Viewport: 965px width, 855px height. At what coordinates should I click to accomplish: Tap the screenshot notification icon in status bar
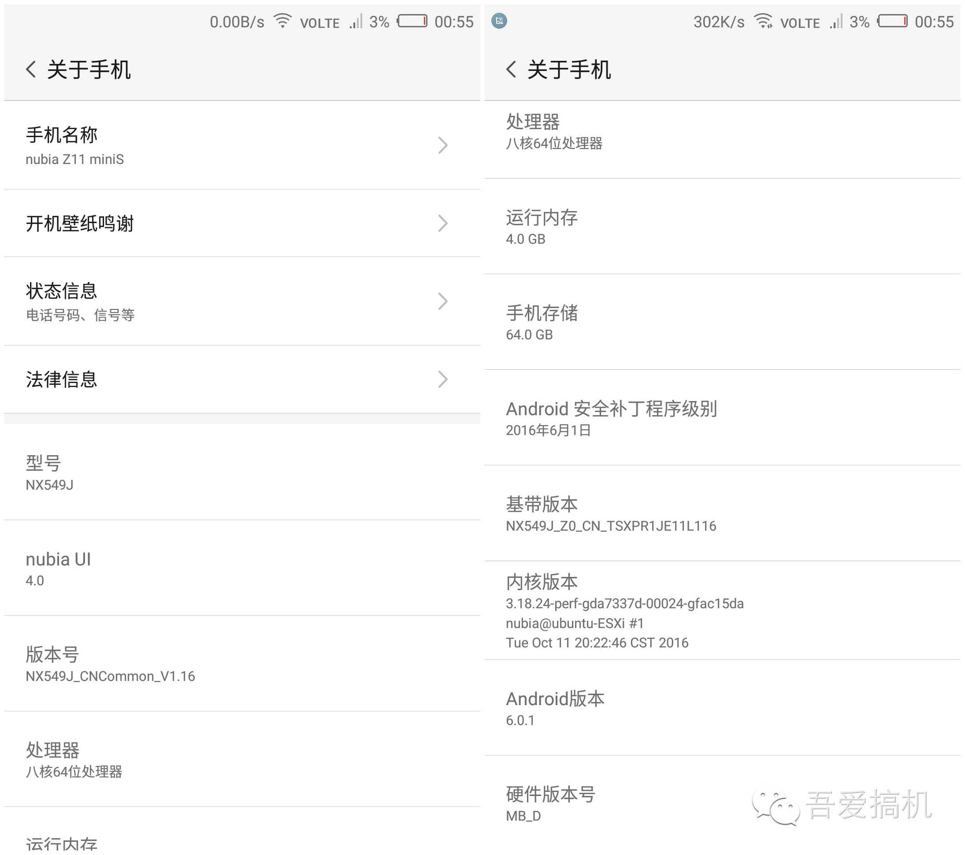[499, 21]
